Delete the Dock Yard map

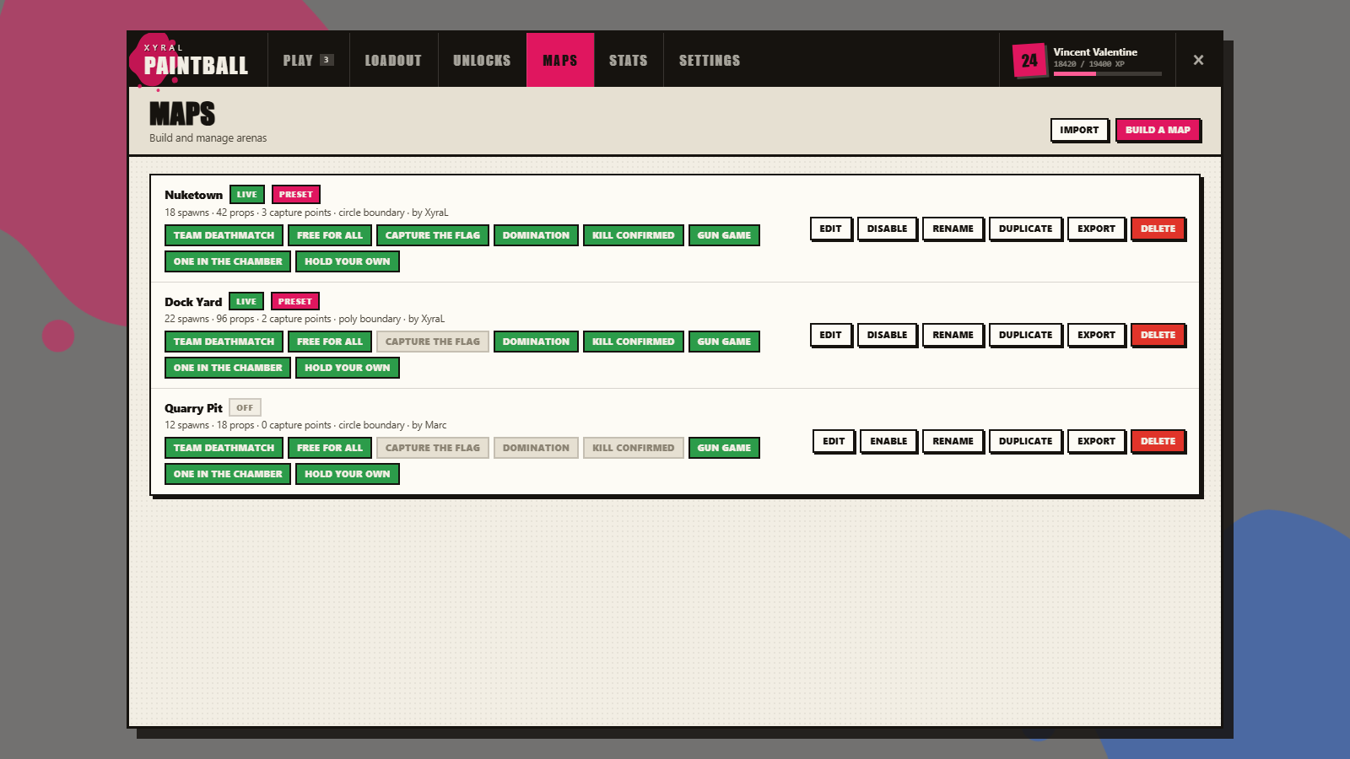pos(1158,335)
